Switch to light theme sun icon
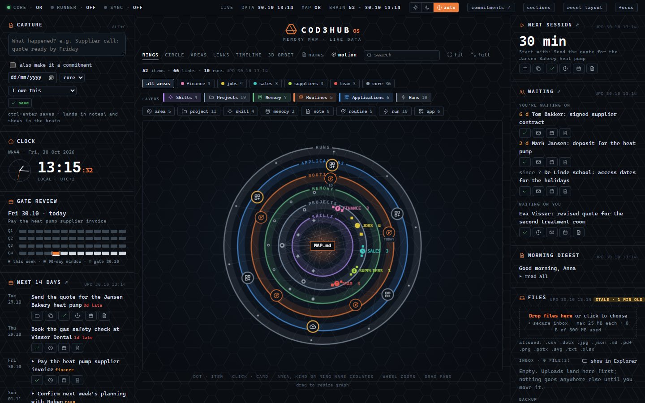645x403 pixels. (x=415, y=8)
